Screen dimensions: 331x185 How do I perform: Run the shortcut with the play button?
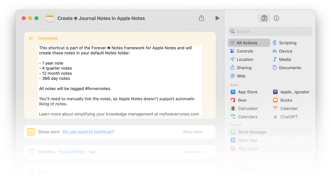[x=217, y=18]
